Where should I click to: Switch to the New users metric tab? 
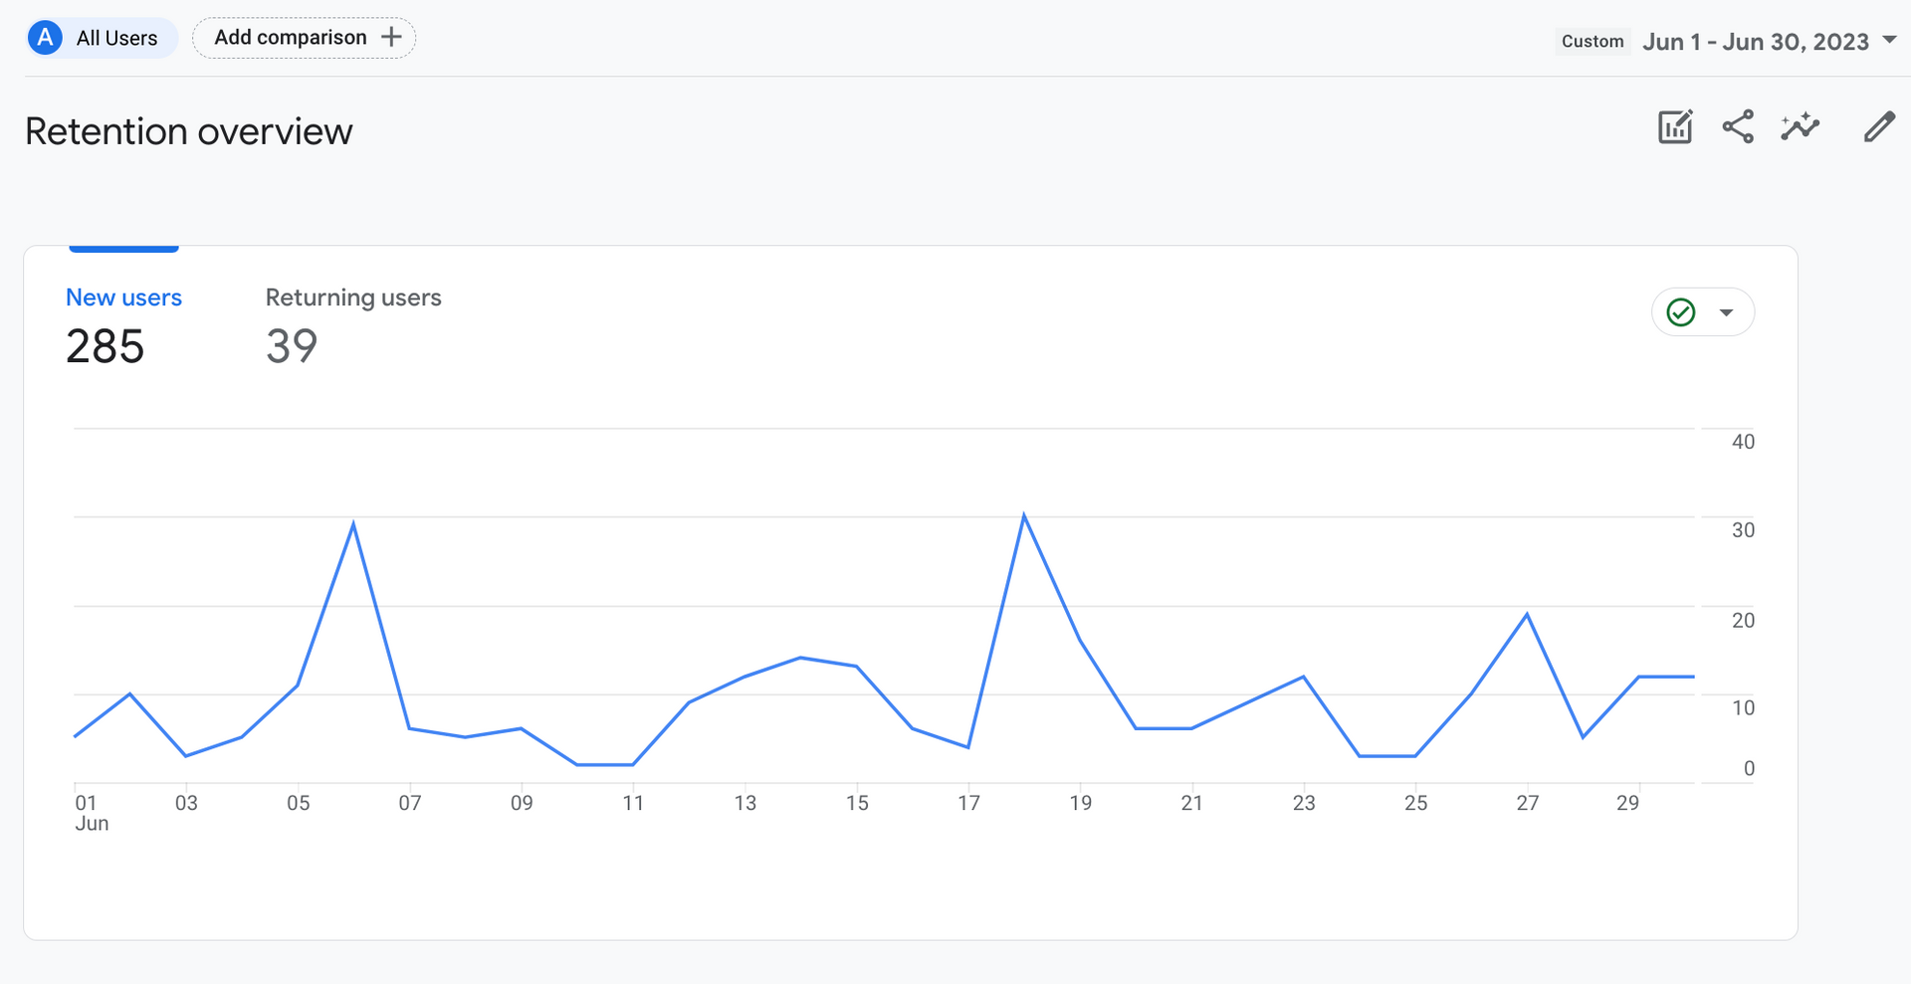[123, 297]
